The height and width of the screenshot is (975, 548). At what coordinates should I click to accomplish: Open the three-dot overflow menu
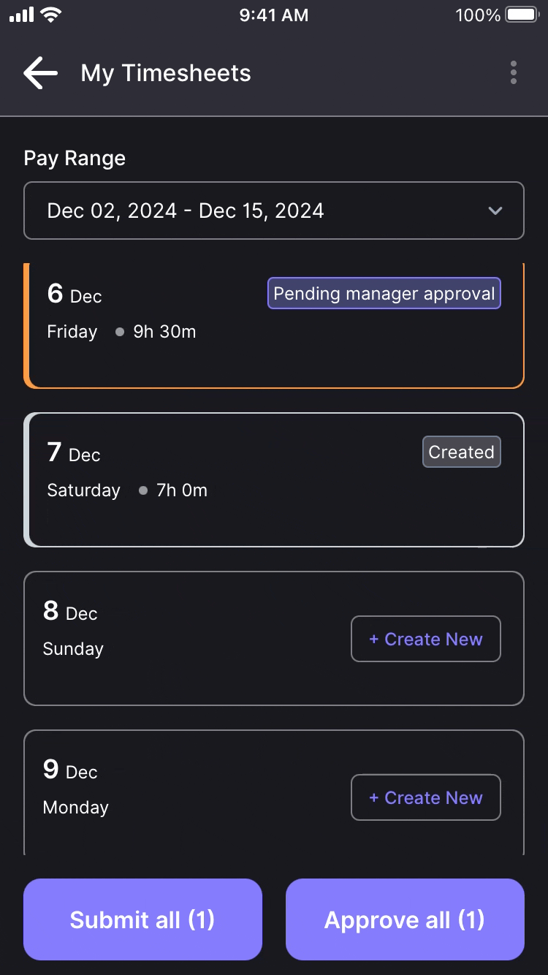click(514, 72)
